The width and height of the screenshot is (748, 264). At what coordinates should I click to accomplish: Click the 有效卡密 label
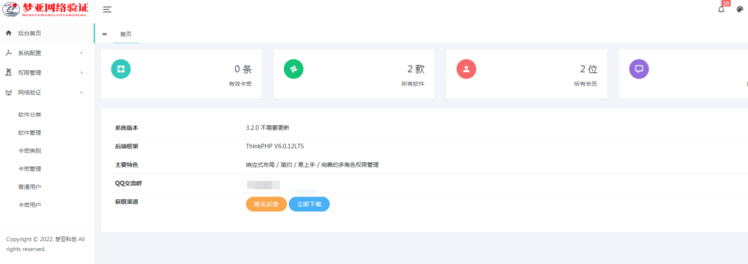pos(240,84)
